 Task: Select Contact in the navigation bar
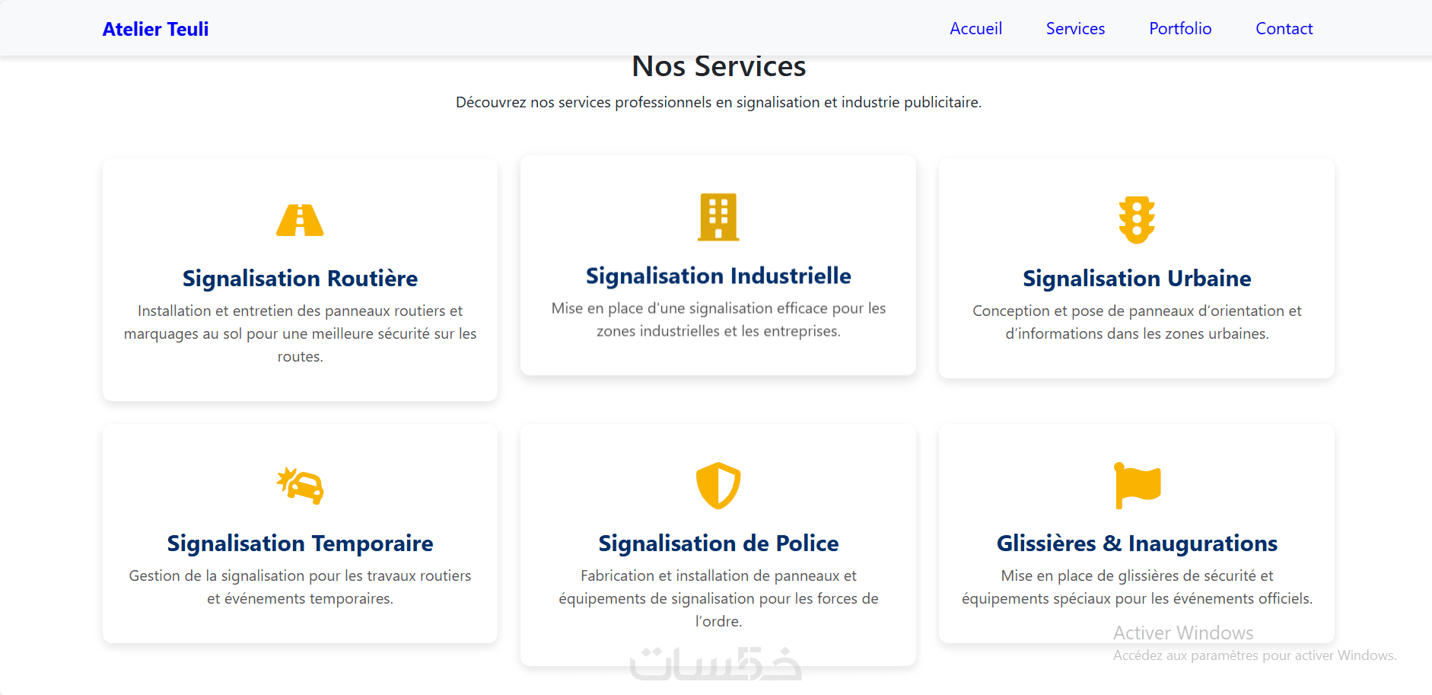[1284, 29]
